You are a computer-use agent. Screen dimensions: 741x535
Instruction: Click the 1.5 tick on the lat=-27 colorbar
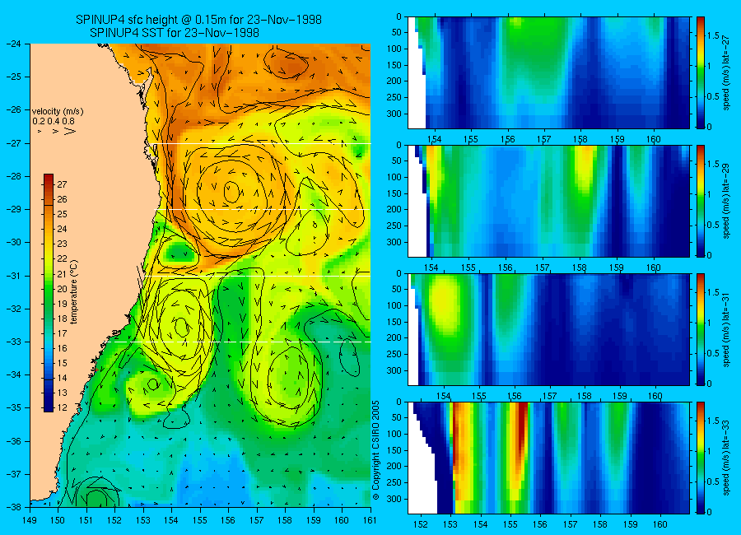(x=714, y=36)
